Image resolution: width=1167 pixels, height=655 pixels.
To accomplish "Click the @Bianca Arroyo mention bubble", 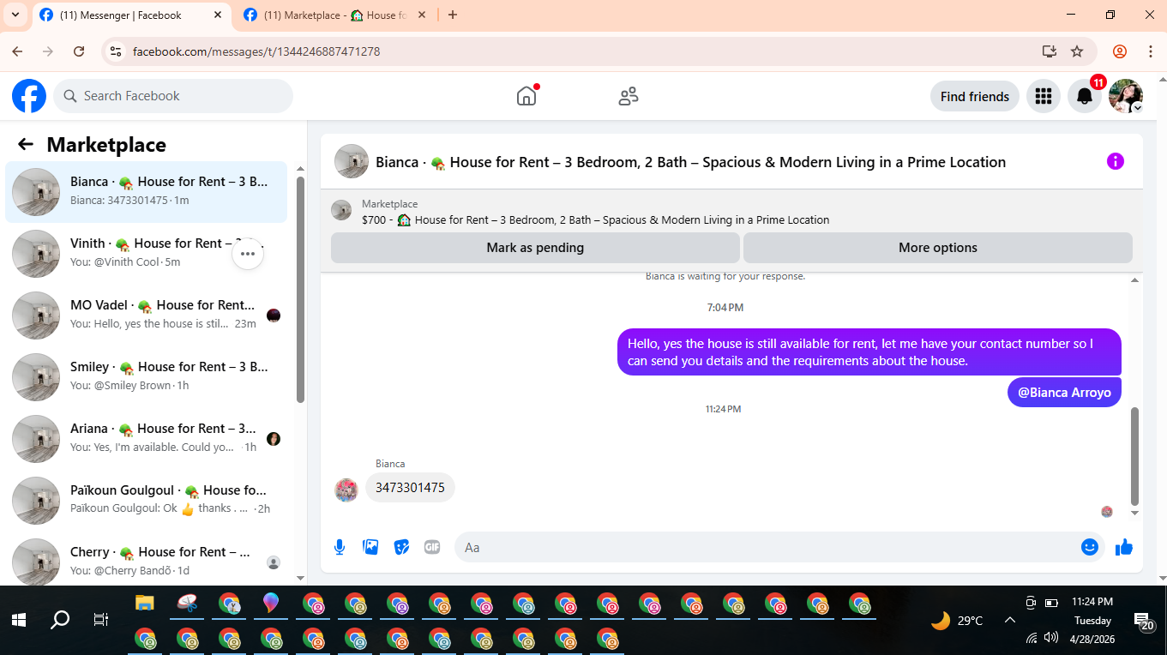I will click(1064, 393).
